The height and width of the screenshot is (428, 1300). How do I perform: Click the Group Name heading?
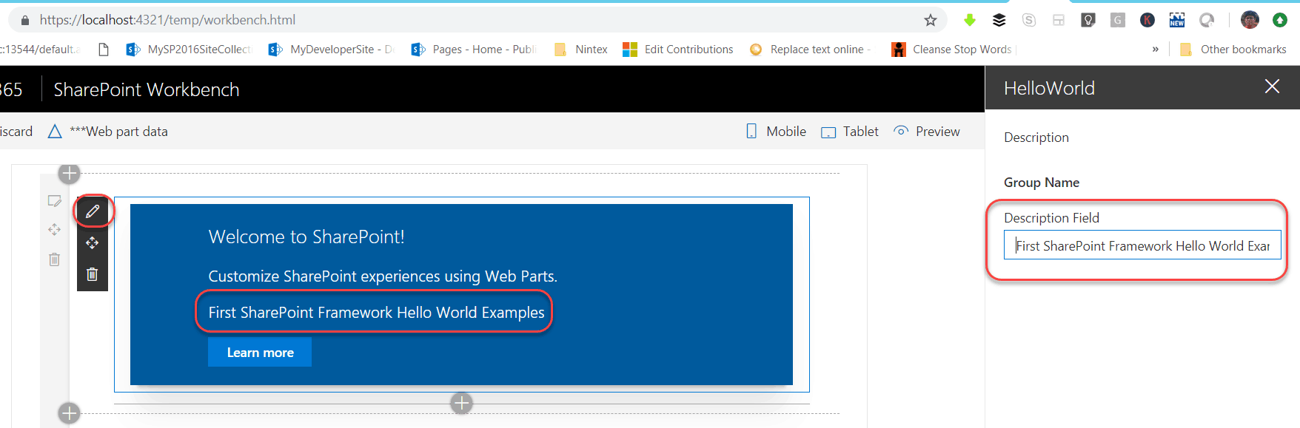click(x=1042, y=183)
